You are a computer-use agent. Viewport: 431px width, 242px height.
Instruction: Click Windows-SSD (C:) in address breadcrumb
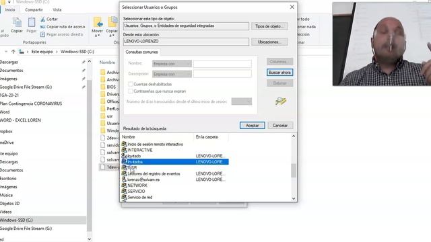coord(77,52)
